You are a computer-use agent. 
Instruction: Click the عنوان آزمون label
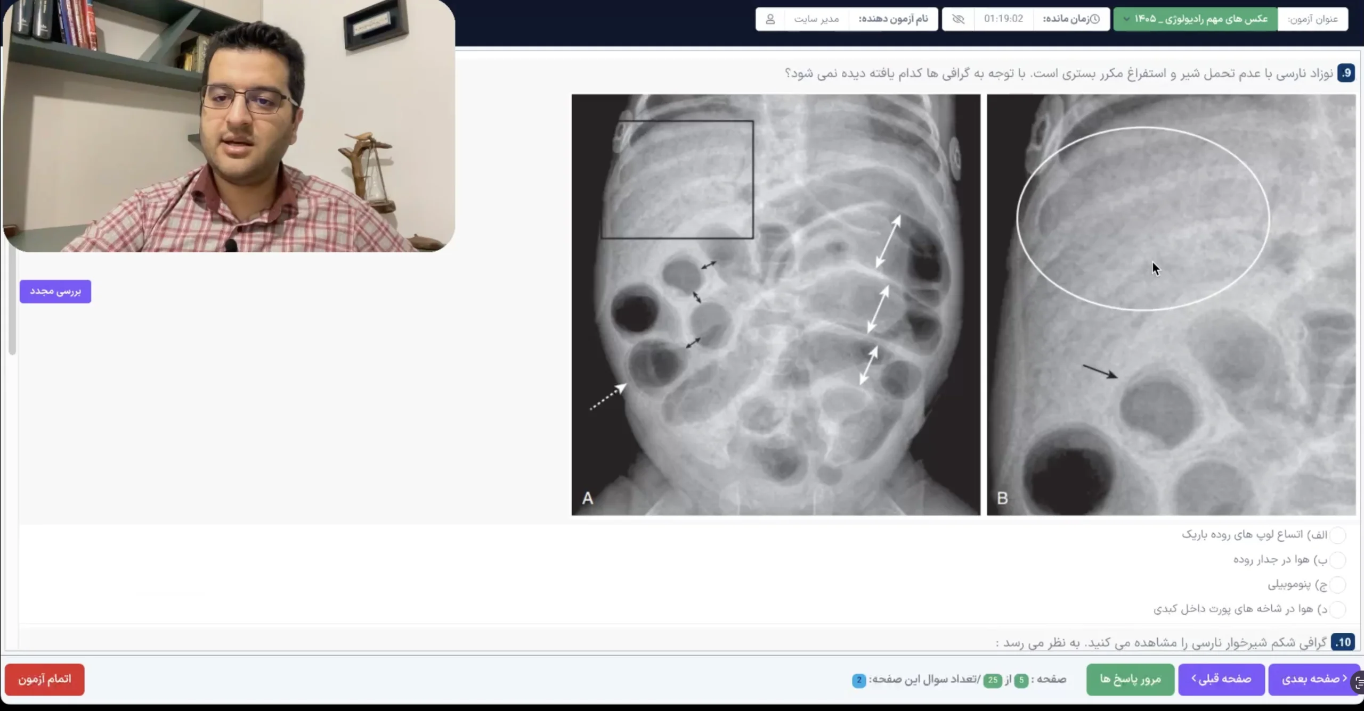tap(1313, 19)
